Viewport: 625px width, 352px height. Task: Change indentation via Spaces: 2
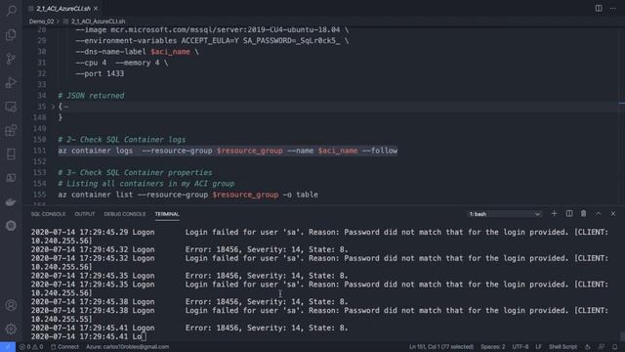tap(492, 347)
